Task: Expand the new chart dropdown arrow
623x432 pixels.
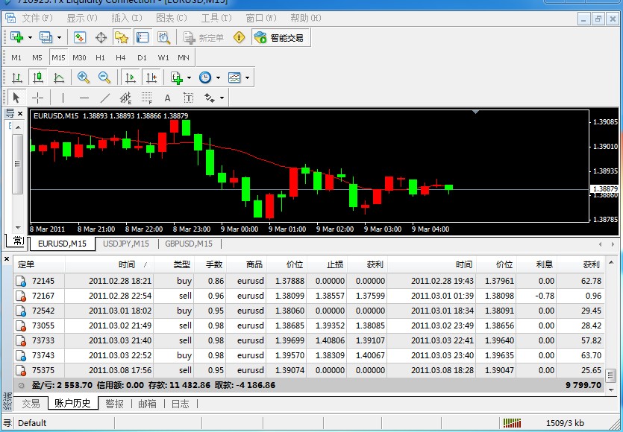Action: click(x=30, y=38)
